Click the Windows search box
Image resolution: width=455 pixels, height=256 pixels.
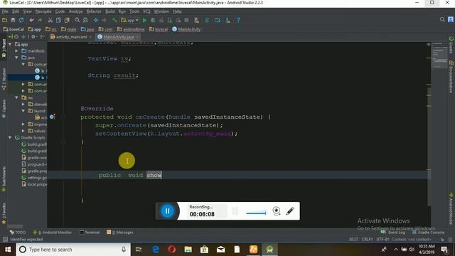point(73,250)
